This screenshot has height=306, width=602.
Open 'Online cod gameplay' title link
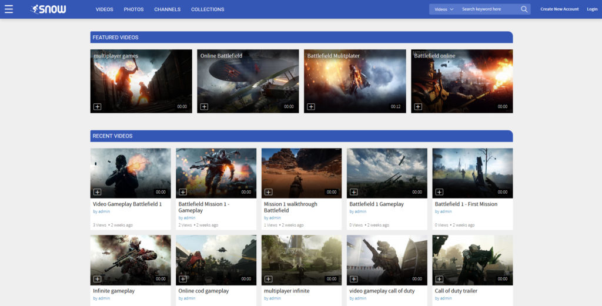point(203,291)
